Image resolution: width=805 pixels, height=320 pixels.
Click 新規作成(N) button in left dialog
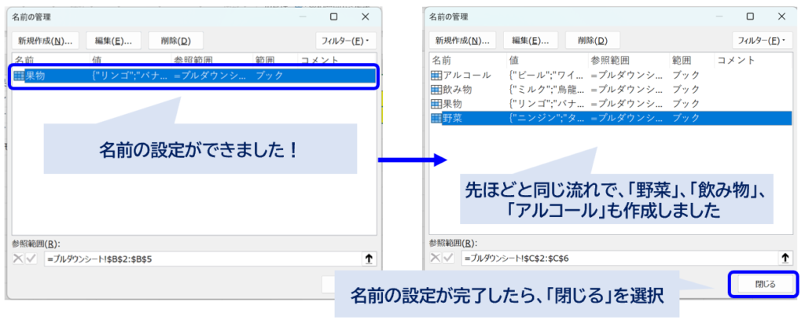(x=45, y=41)
